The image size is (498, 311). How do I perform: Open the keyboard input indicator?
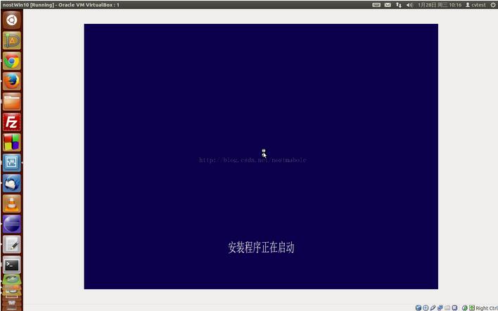point(376,5)
